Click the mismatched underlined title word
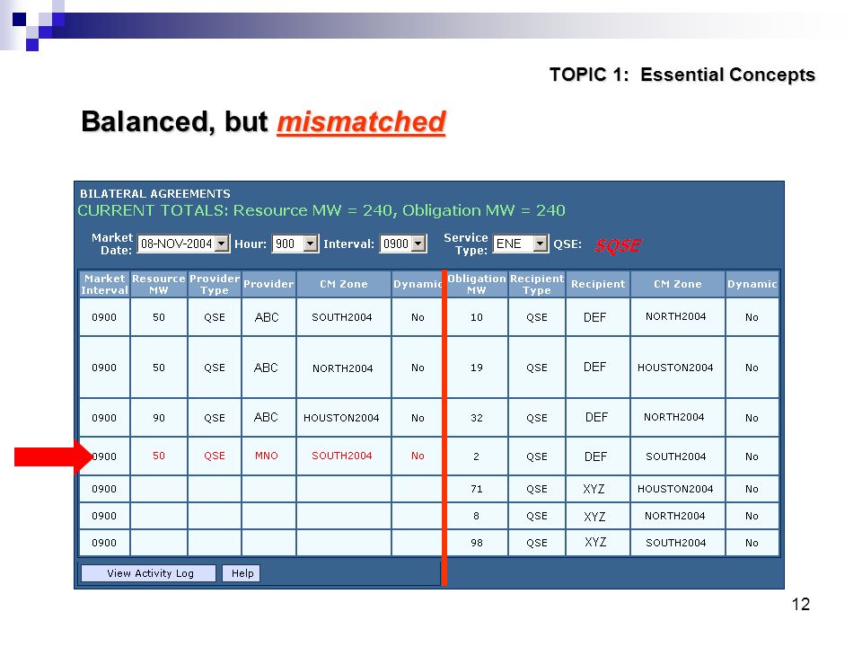This screenshot has width=862, height=647. [x=361, y=121]
